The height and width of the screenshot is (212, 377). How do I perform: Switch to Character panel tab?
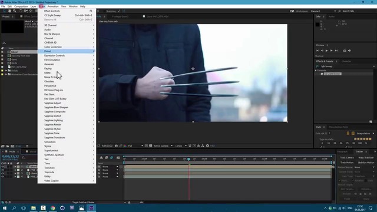point(346,61)
